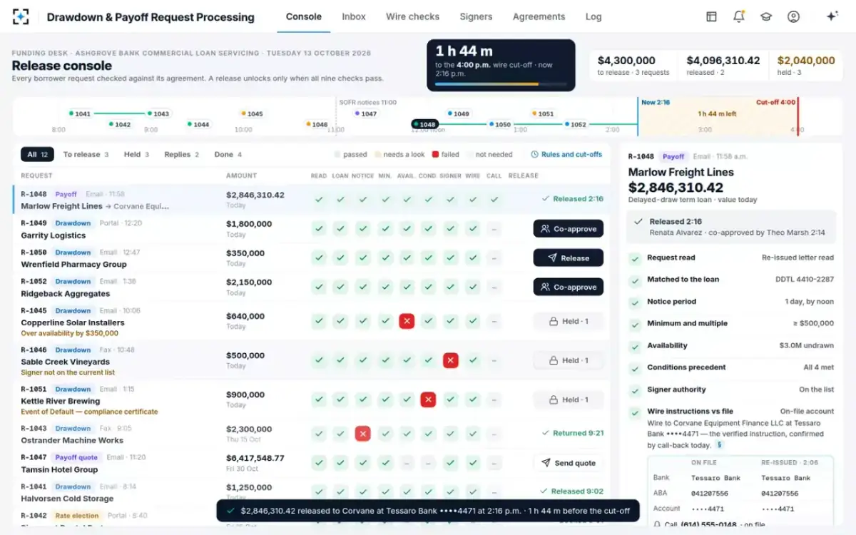Open the Agreements tab
The image size is (856, 535).
(539, 16)
